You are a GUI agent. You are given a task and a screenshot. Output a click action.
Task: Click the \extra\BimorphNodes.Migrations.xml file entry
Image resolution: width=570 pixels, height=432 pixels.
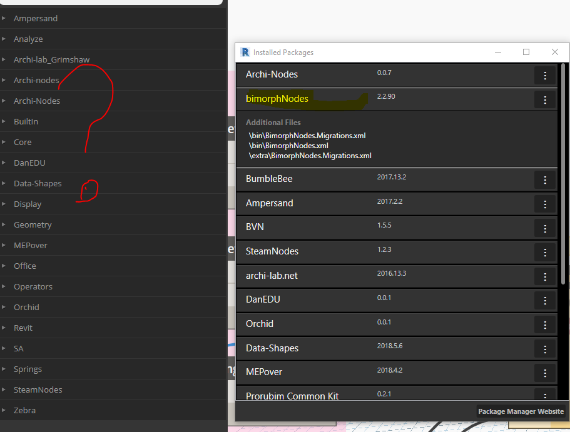[310, 156]
